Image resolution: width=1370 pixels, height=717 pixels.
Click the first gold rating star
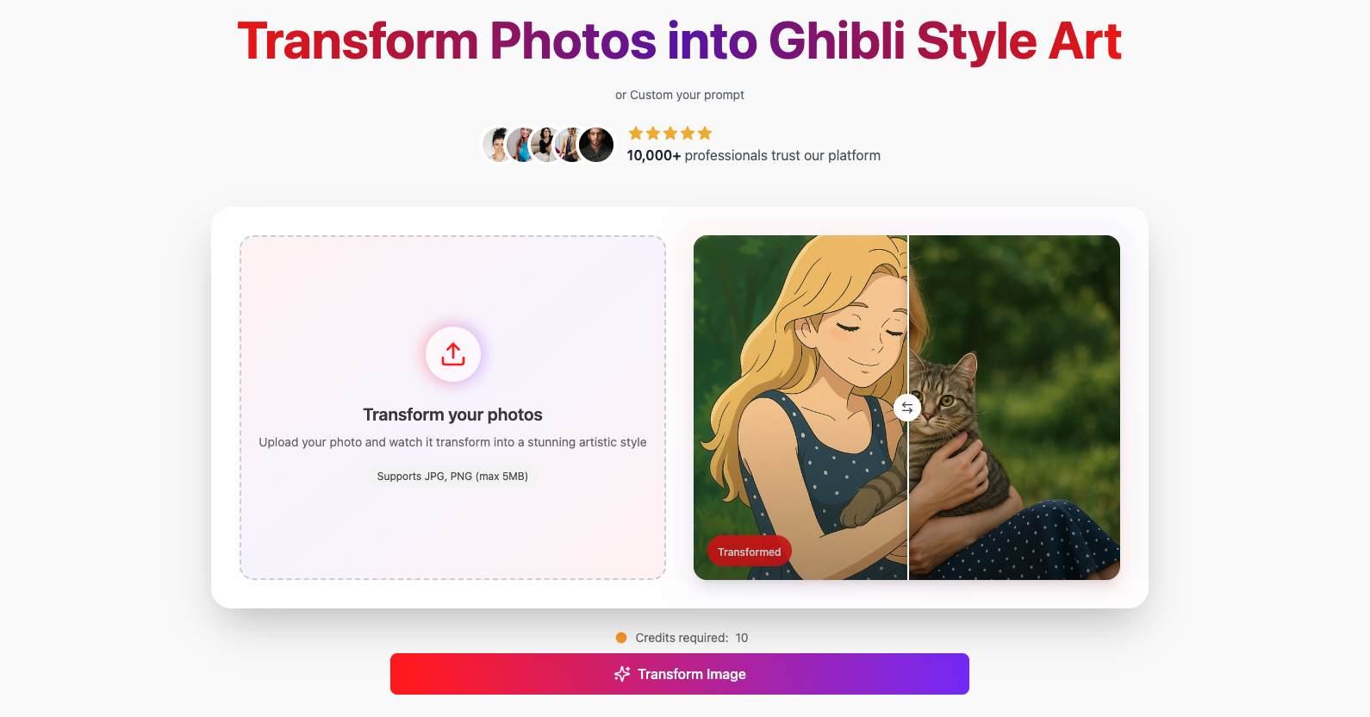[636, 133]
